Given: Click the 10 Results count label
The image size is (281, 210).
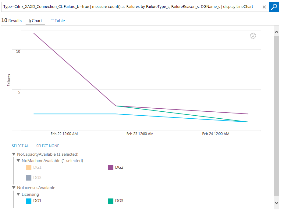Looking at the screenshot, I should [12, 21].
